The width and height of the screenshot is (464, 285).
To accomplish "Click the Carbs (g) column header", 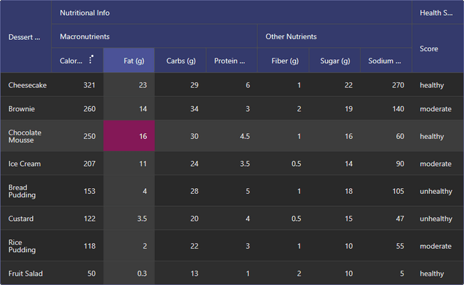I will point(181,61).
